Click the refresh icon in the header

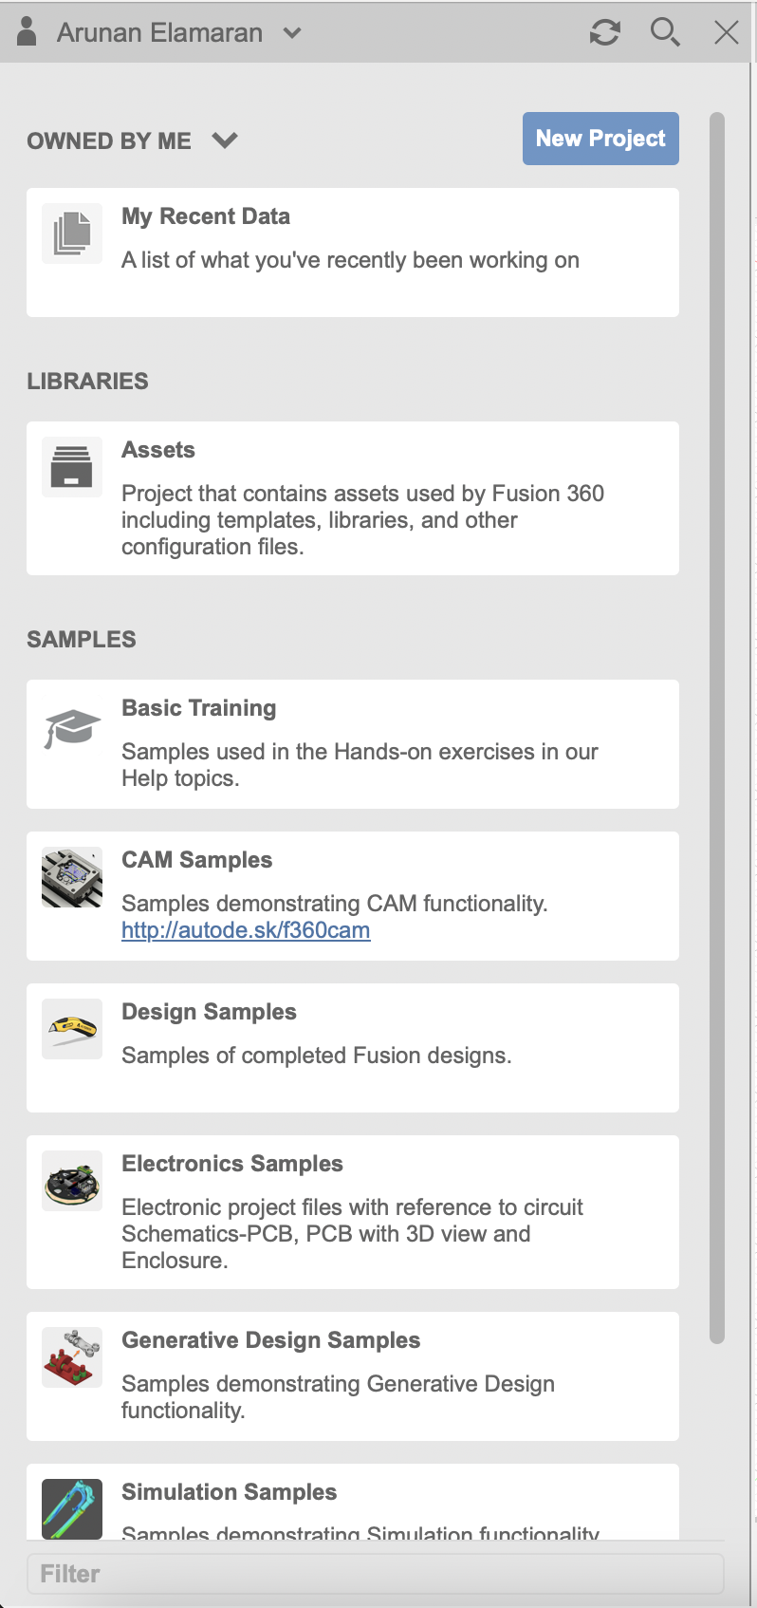pyautogui.click(x=604, y=31)
